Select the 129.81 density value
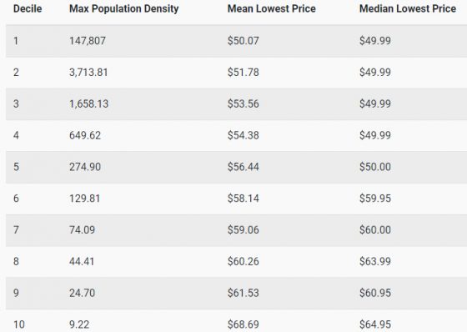This screenshot has height=332, width=467. 84,199
